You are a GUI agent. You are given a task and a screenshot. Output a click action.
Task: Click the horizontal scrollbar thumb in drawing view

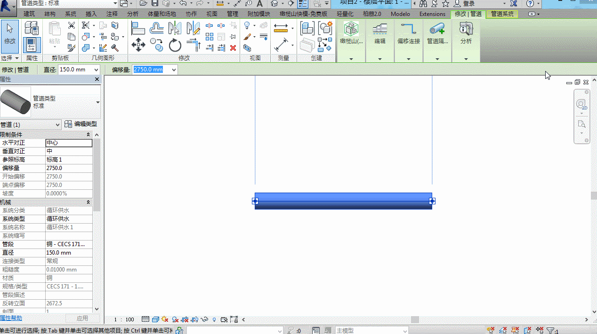click(415, 319)
